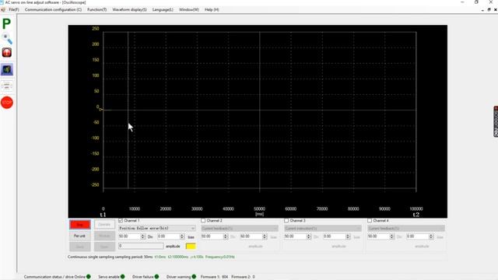Open the Communication configuration (C) menu
Viewport: 498px width, 280px height.
pos(53,10)
